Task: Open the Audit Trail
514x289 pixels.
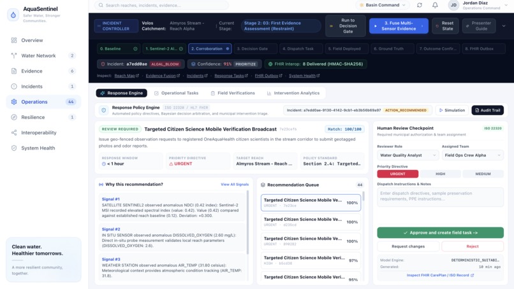Action: click(487, 110)
